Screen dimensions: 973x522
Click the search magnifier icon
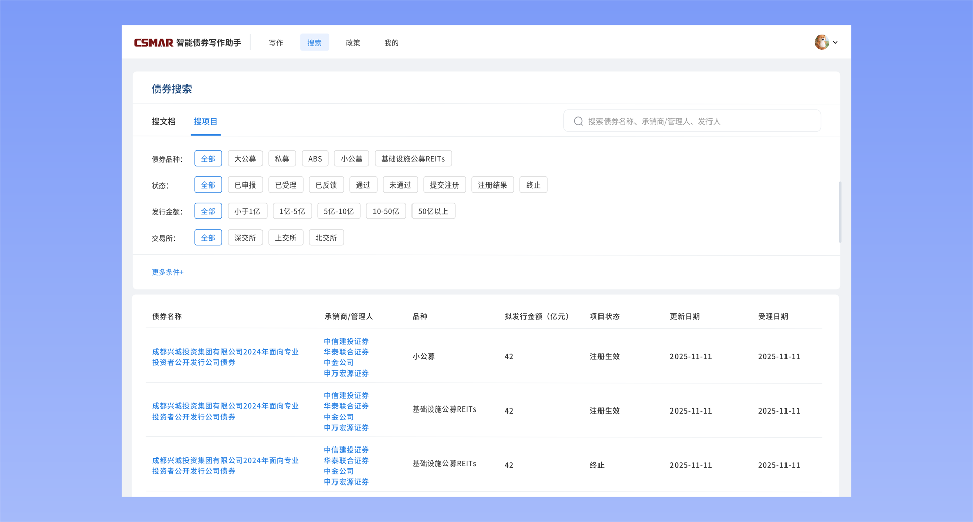point(578,121)
